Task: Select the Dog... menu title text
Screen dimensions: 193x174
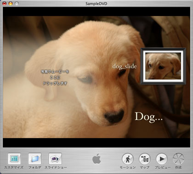Action: tap(148, 117)
